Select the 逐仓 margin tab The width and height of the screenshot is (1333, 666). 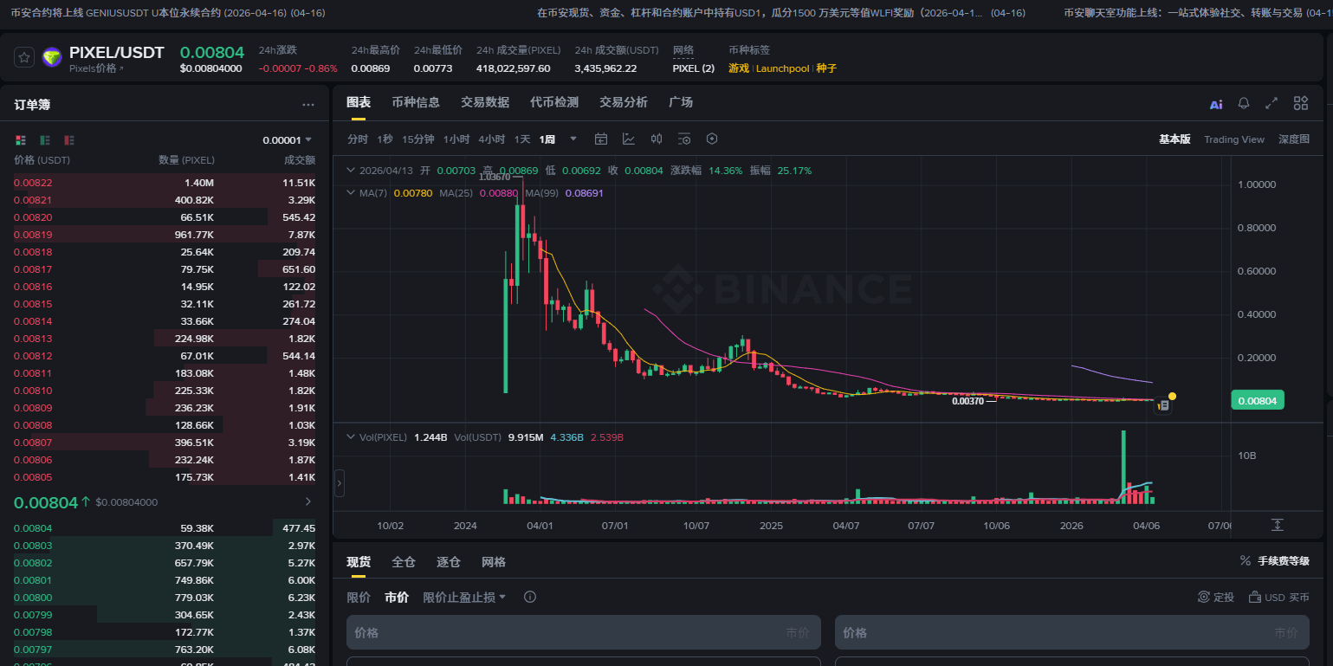click(x=449, y=562)
